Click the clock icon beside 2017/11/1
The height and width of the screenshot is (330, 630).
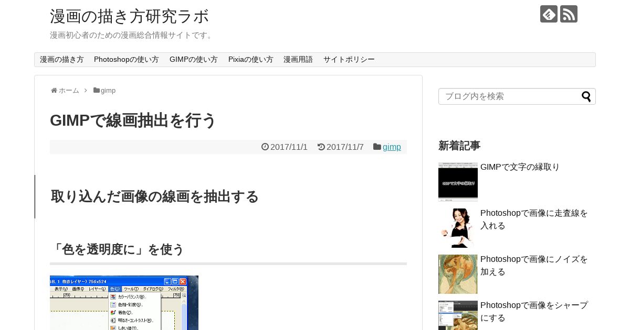[x=265, y=147]
